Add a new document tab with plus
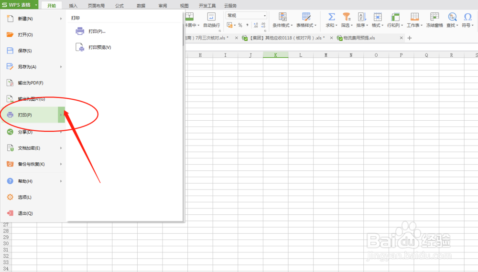The image size is (478, 272). pyautogui.click(x=410, y=38)
